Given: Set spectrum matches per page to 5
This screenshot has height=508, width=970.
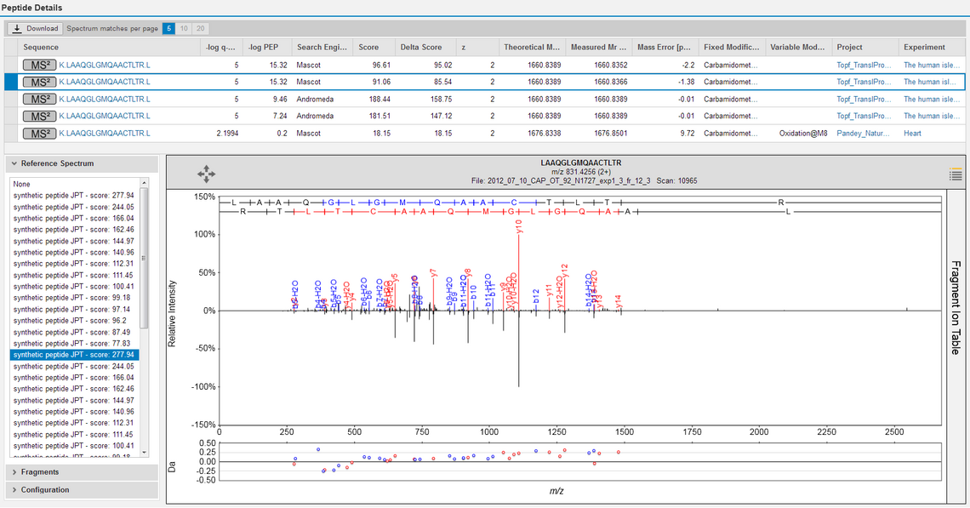Looking at the screenshot, I should tap(168, 28).
